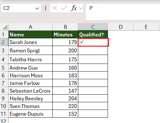Confirm the entry with the checkmark icon
This screenshot has width=160, height=123.
coord(64,8)
